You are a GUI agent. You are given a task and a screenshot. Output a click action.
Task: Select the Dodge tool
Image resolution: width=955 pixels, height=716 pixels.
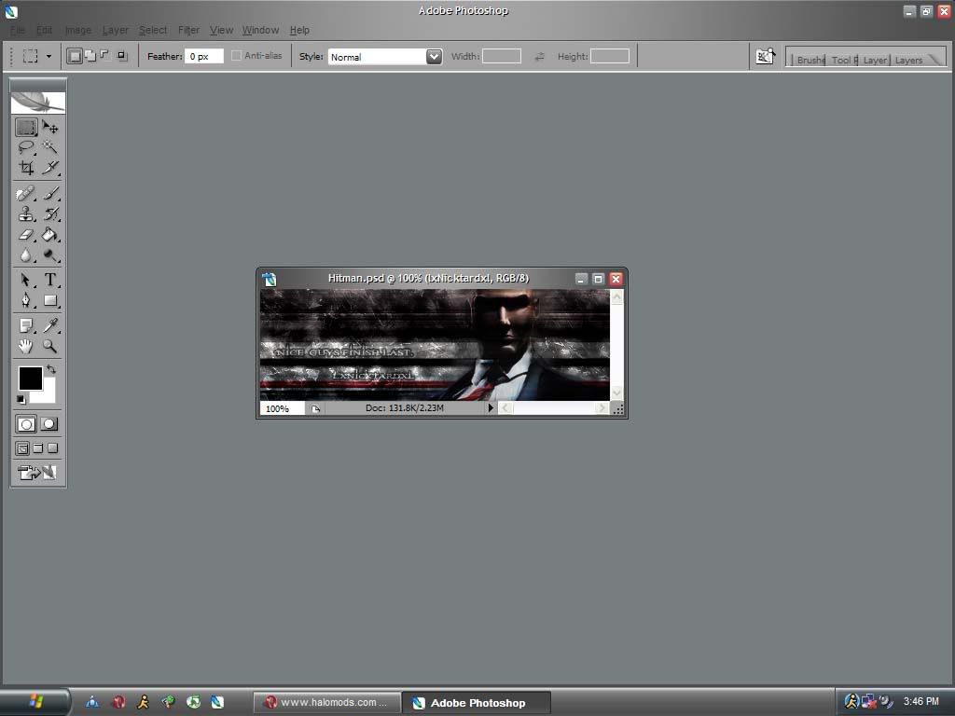point(50,255)
